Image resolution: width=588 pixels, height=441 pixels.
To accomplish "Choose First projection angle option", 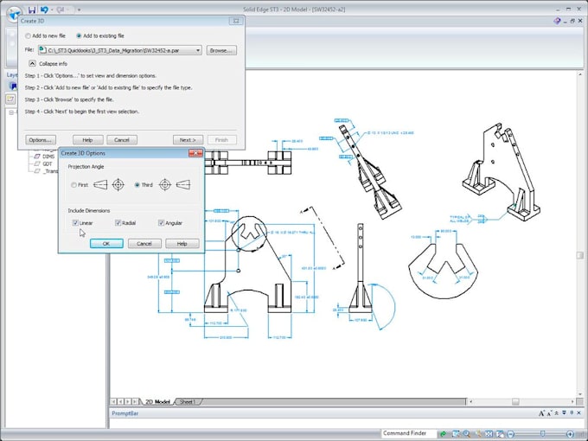I will 74,184.
